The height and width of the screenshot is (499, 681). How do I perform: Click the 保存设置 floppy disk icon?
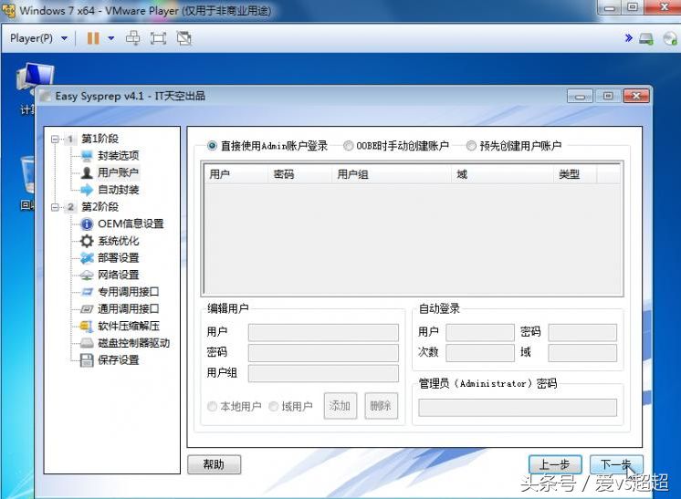[x=87, y=360]
